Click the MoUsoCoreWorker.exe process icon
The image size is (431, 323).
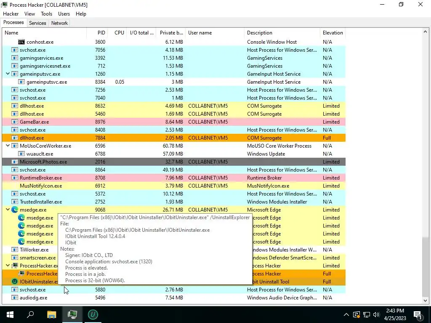(15, 146)
